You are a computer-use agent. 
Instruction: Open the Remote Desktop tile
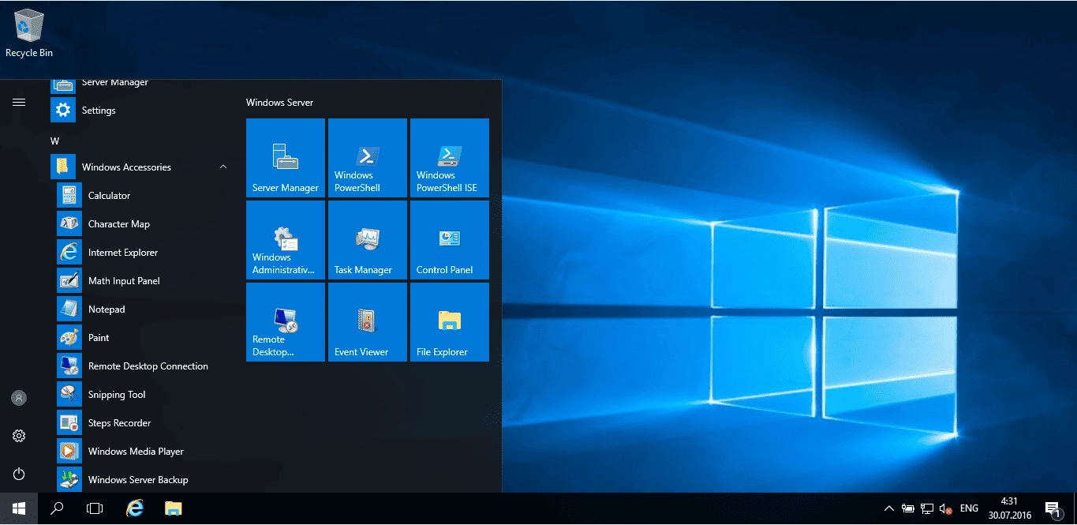coord(286,322)
